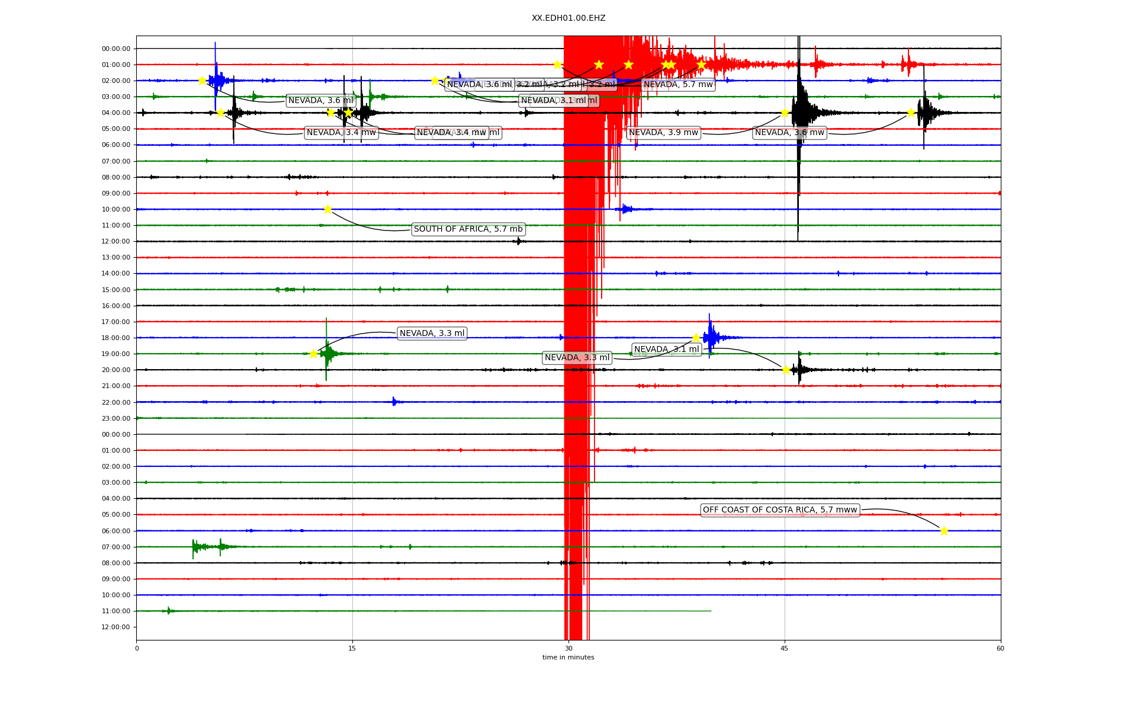Click the 13:00:00 row label
1137x711 pixels.
[x=115, y=258]
